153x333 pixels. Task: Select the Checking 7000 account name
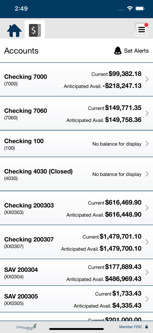25,77
